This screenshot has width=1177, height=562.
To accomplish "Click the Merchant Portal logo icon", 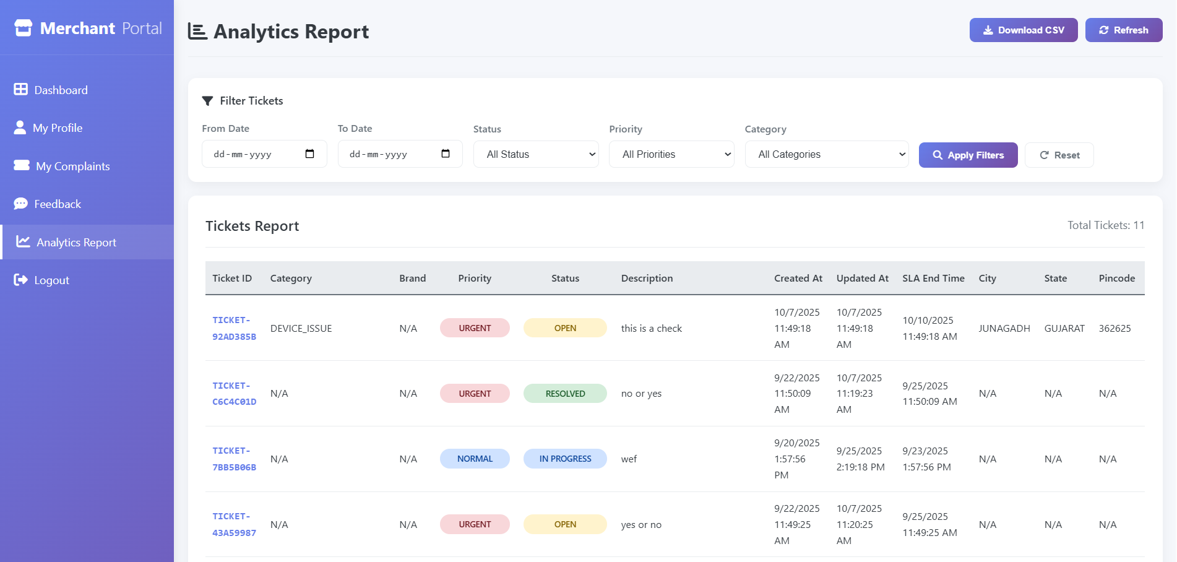I will (x=22, y=28).
